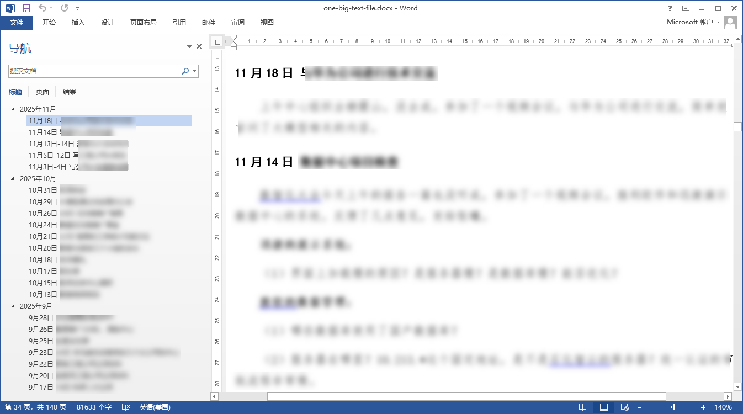Click the magnifier icon in the 搜索文档 box
This screenshot has height=414, width=743.
click(186, 71)
